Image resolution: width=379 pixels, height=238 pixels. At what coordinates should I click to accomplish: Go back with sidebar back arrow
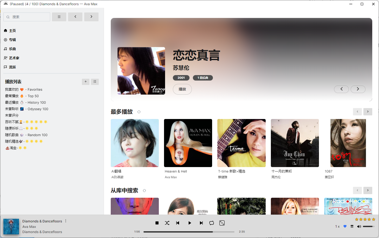tap(75, 17)
